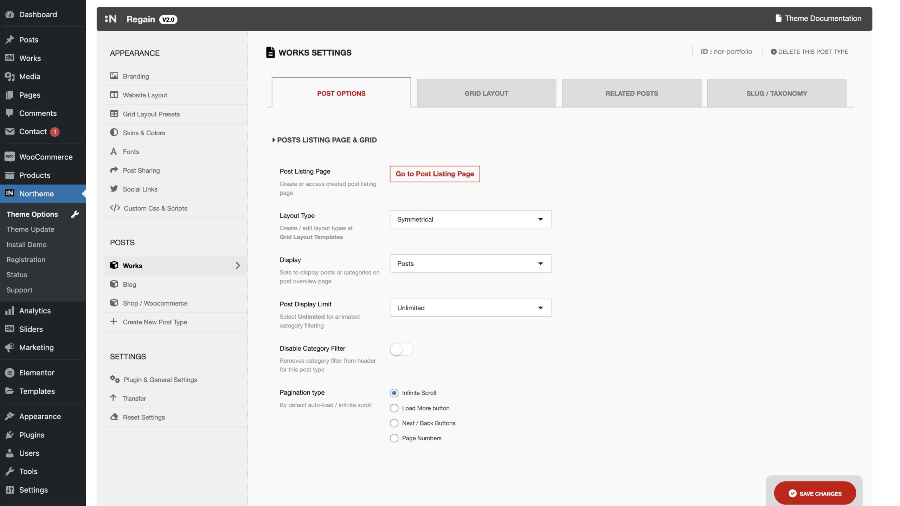900x506 pixels.
Task: Click the Northeme N logo in header
Action: [x=111, y=19]
